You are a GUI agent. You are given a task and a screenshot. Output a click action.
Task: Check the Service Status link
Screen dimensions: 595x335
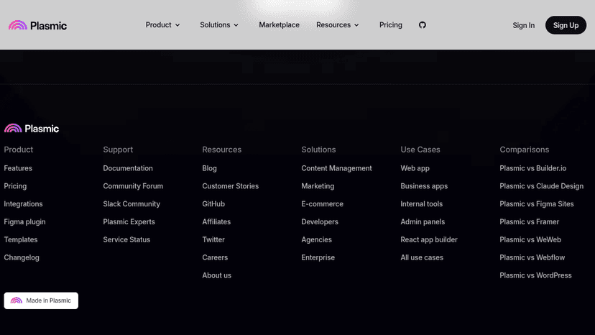coord(126,239)
